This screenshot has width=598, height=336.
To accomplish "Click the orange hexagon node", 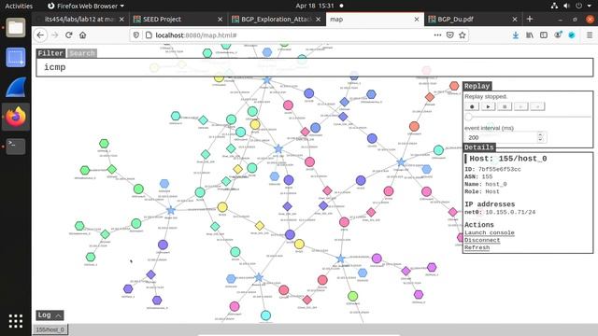I will click(454, 86).
